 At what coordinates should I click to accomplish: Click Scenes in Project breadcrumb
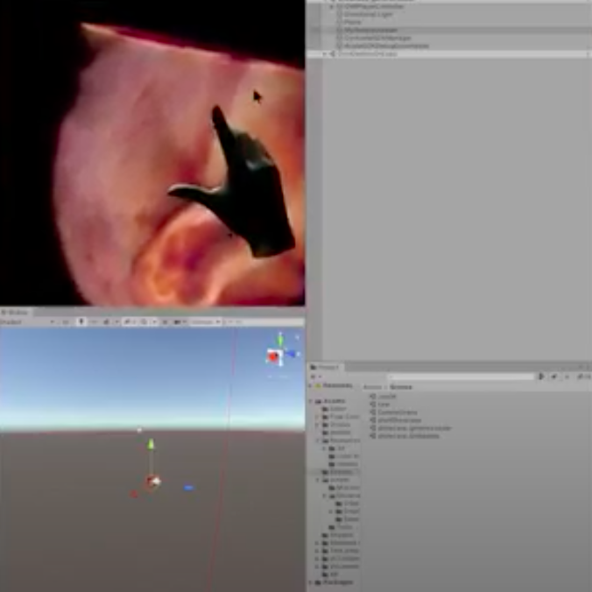tap(401, 387)
